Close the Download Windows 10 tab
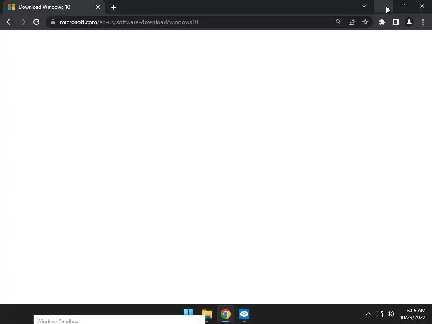432x324 pixels. 98,7
